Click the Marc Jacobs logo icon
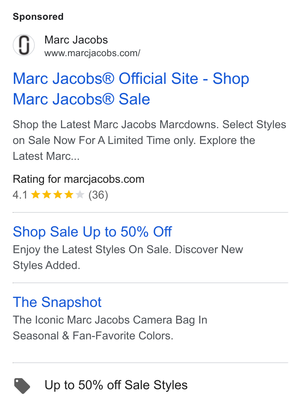This screenshot has width=301, height=409. (x=24, y=45)
